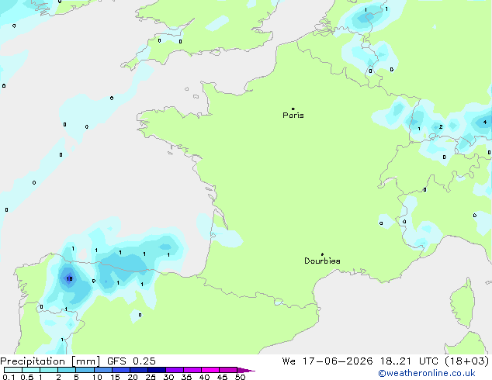Pick the 25–30 mm dark blue legend swatch
Image resolution: width=492 pixels, height=380 pixels.
pyautogui.click(x=157, y=370)
